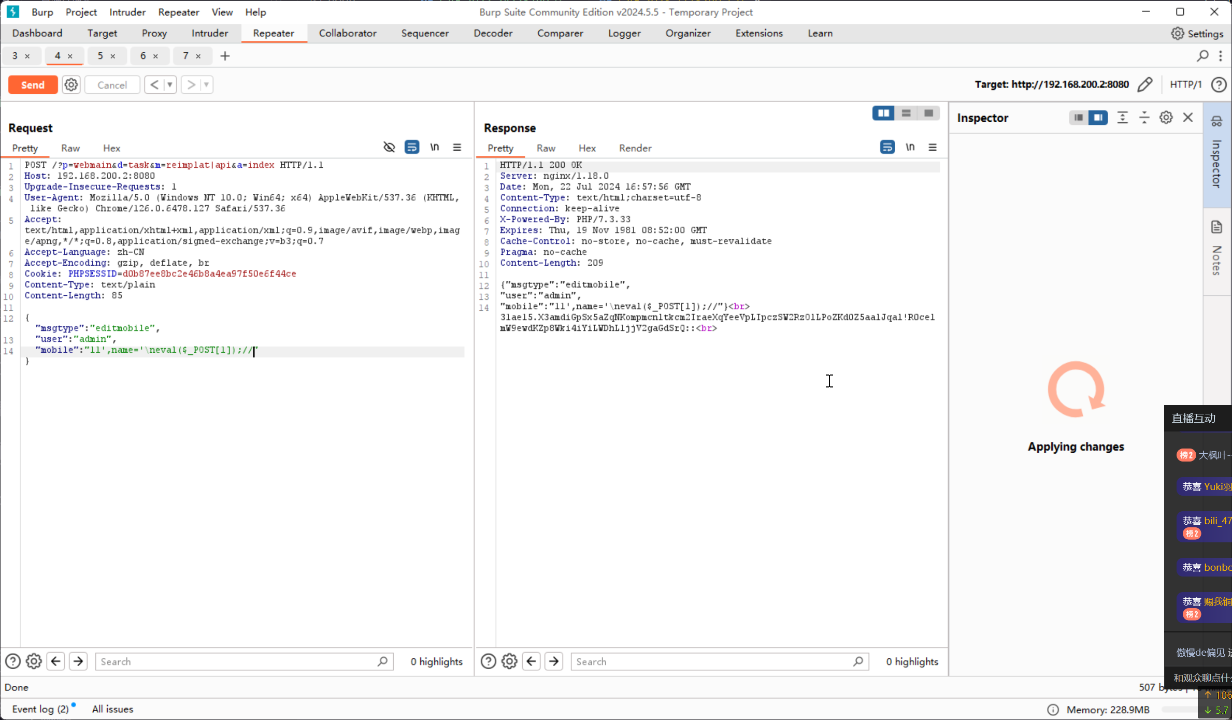Viewport: 1232px width, 720px height.
Task: Focus the response Search field
Action: 720,661
